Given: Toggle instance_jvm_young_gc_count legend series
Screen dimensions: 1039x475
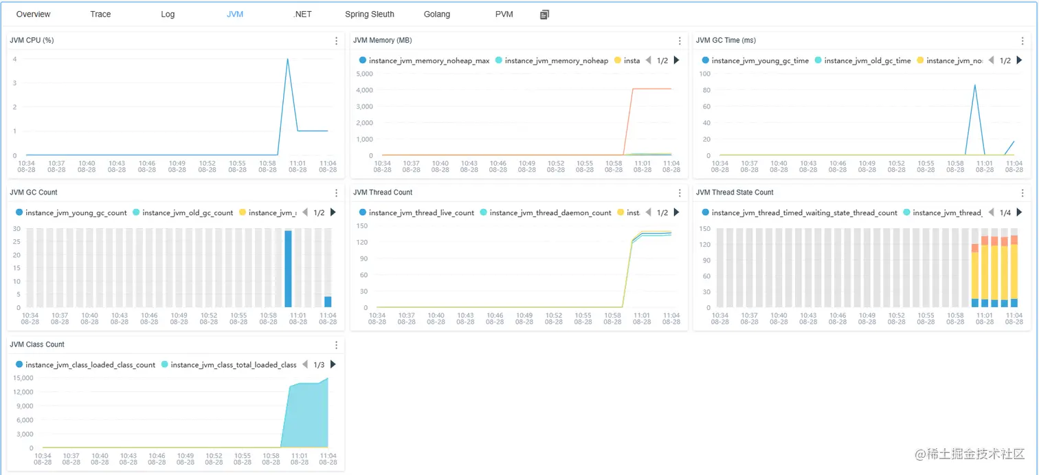Looking at the screenshot, I should (71, 212).
